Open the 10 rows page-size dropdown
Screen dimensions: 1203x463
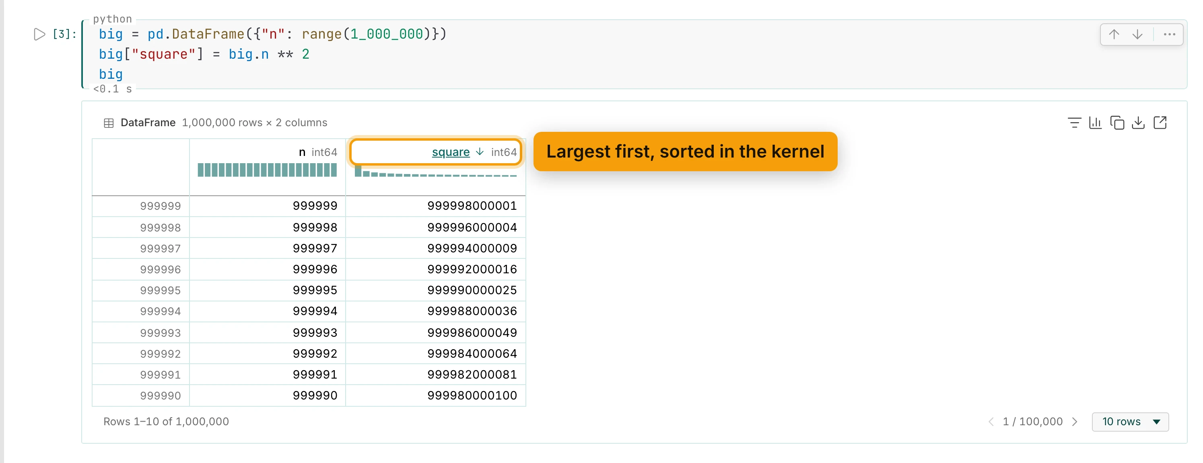(x=1130, y=422)
